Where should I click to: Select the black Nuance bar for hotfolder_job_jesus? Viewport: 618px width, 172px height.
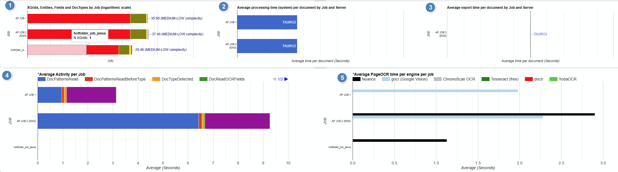tap(400, 140)
